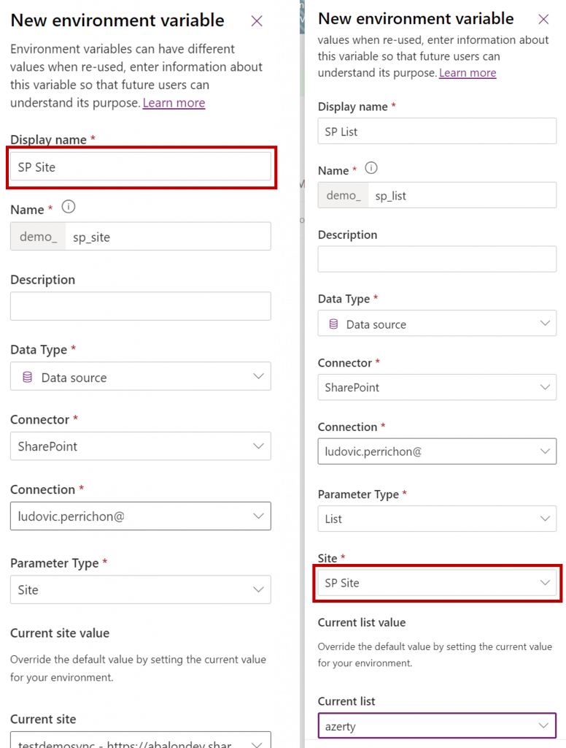Viewport: 566px width, 748px height.
Task: Open Parameter Type dropdown showing List
Action: [x=437, y=519]
